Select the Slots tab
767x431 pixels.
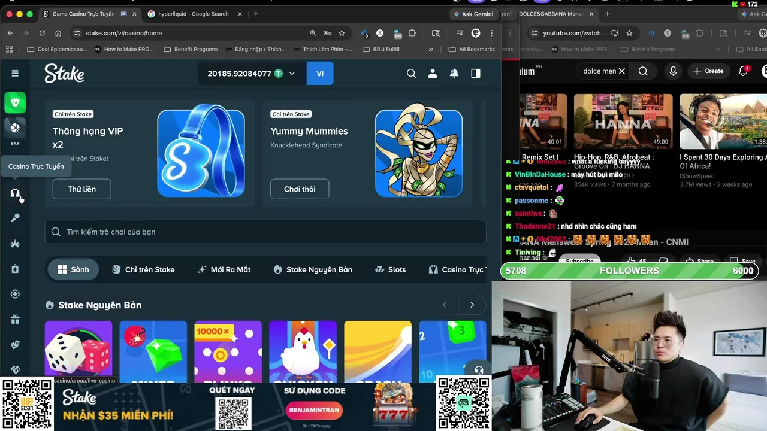click(390, 269)
